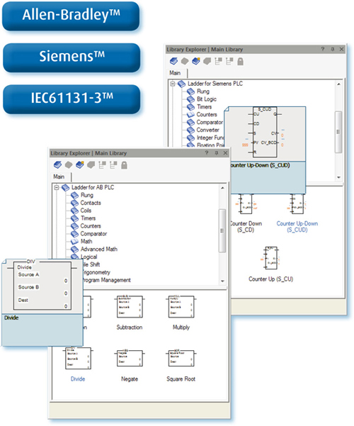Click pin icon in Siemens Library Explorer title
This screenshot has height=426, width=354.
(332, 49)
